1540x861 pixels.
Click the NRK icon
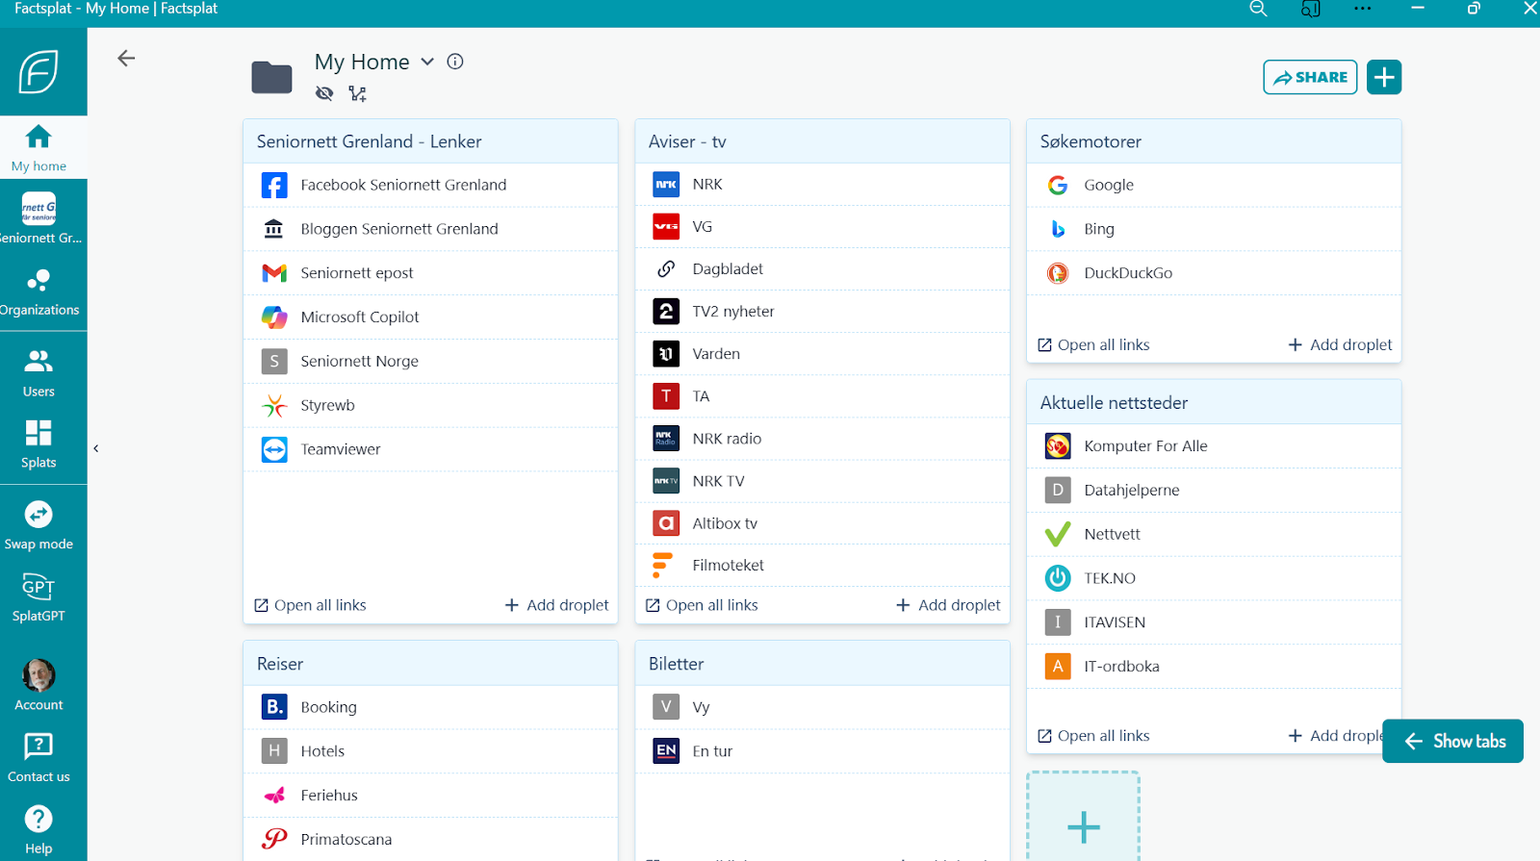click(666, 184)
